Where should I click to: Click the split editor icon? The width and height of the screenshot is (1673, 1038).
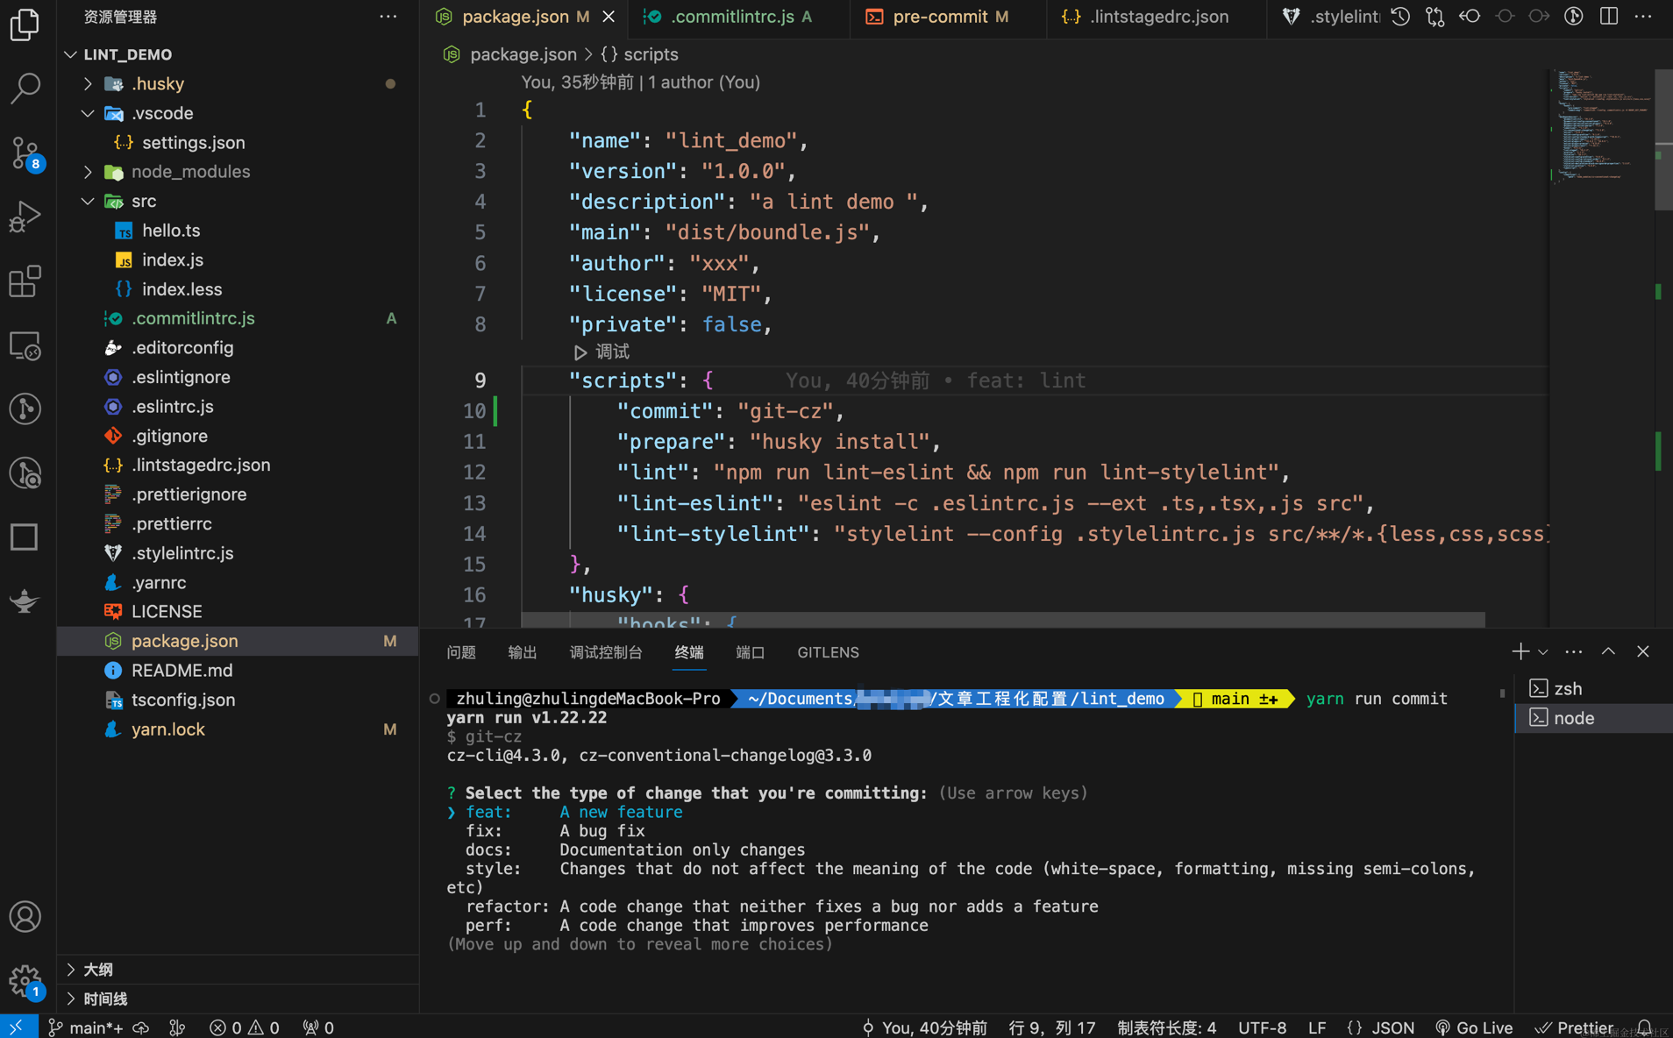pyautogui.click(x=1608, y=16)
